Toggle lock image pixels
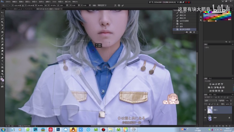The image size is (234, 132). 212,104
